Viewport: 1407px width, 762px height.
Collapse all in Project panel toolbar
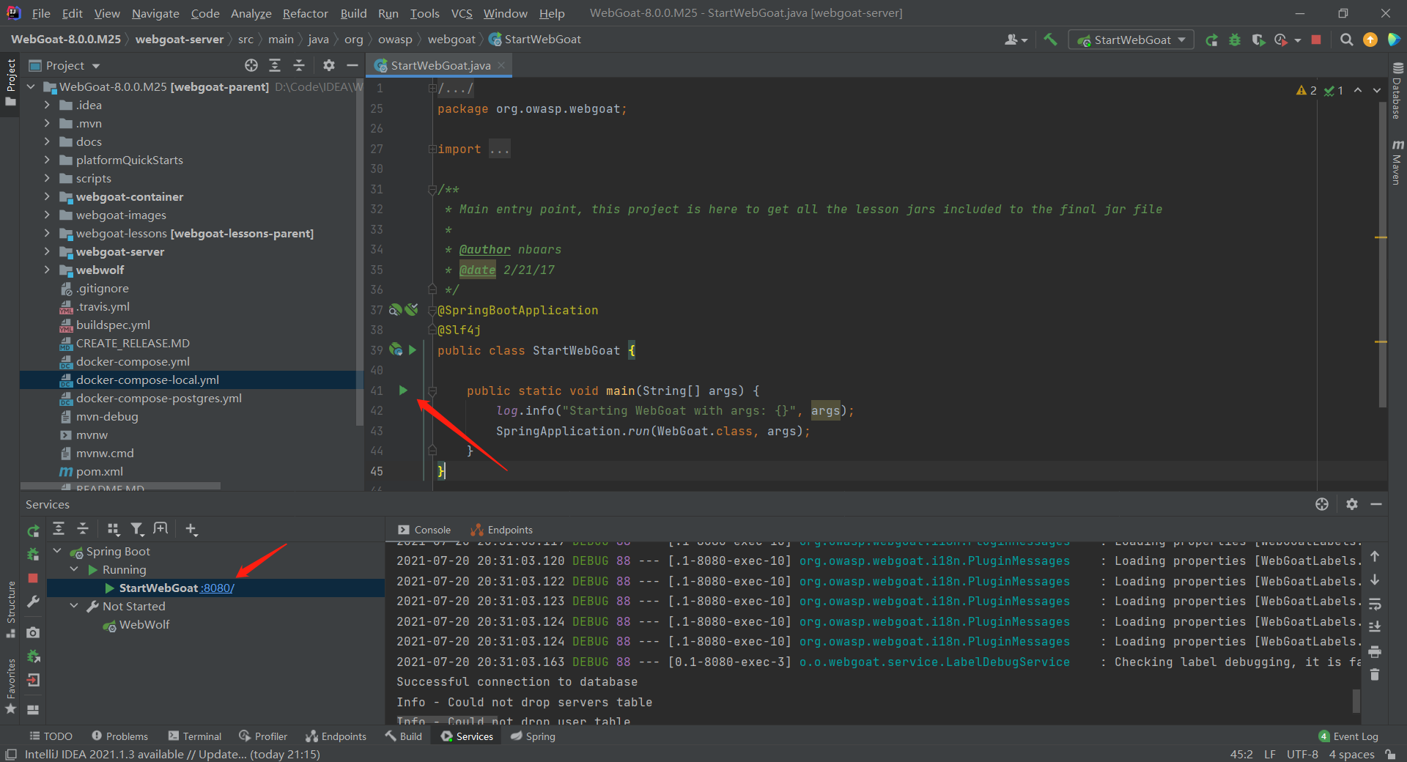[299, 65]
